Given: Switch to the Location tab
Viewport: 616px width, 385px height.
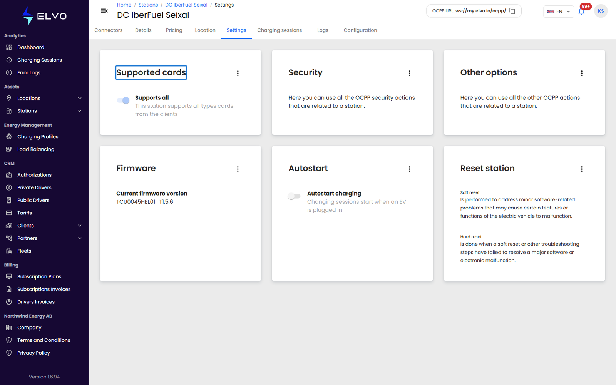Looking at the screenshot, I should point(205,30).
